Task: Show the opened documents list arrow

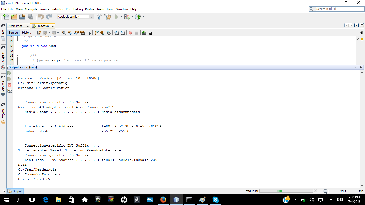Action: point(356,26)
